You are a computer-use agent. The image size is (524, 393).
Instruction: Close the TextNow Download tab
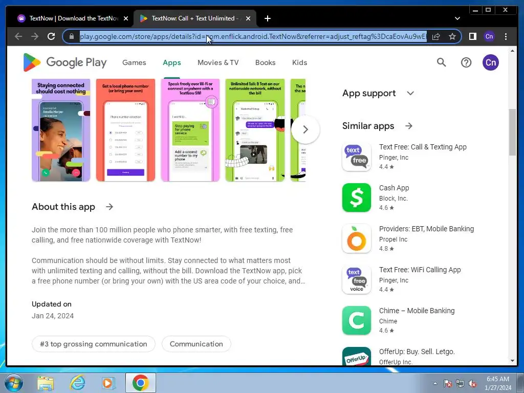coord(126,18)
